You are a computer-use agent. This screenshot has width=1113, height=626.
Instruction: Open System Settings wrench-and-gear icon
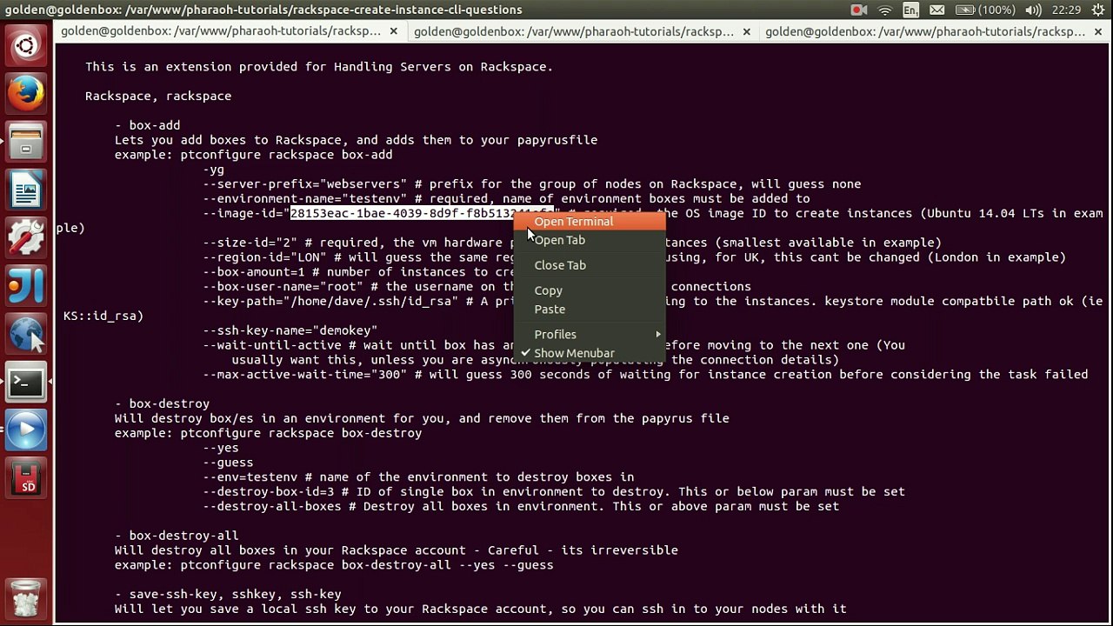pyautogui.click(x=26, y=238)
